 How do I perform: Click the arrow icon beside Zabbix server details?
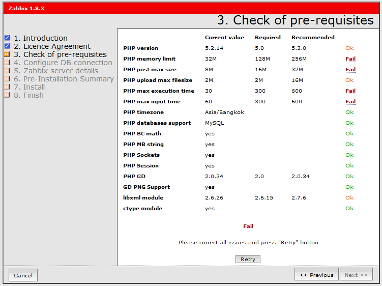[7, 70]
